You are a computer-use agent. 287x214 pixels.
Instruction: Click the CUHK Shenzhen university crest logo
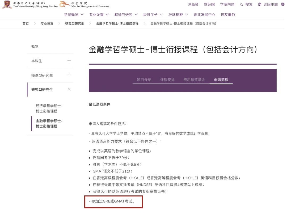tap(7, 4)
